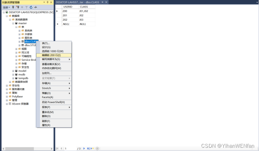Collapse the 数据库 folder node

pyautogui.click(x=7, y=16)
